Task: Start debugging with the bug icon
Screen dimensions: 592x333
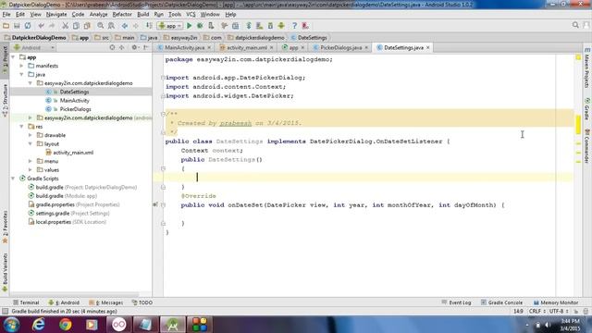Action: pyautogui.click(x=200, y=26)
